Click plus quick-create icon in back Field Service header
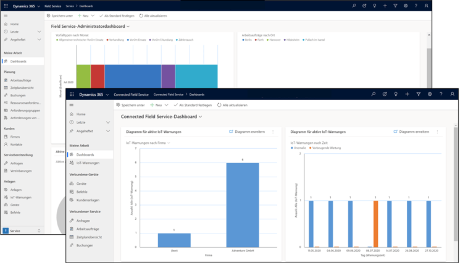 point(385,6)
